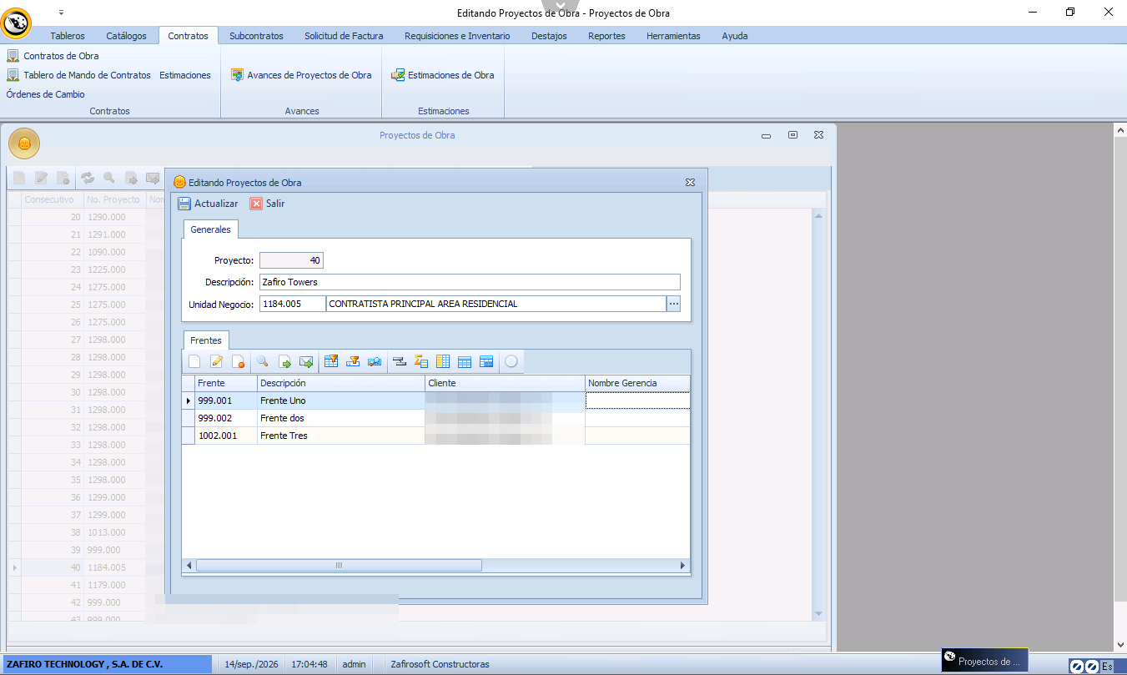Open the Subcontratos ribbon tab
1127x675 pixels.
(256, 36)
